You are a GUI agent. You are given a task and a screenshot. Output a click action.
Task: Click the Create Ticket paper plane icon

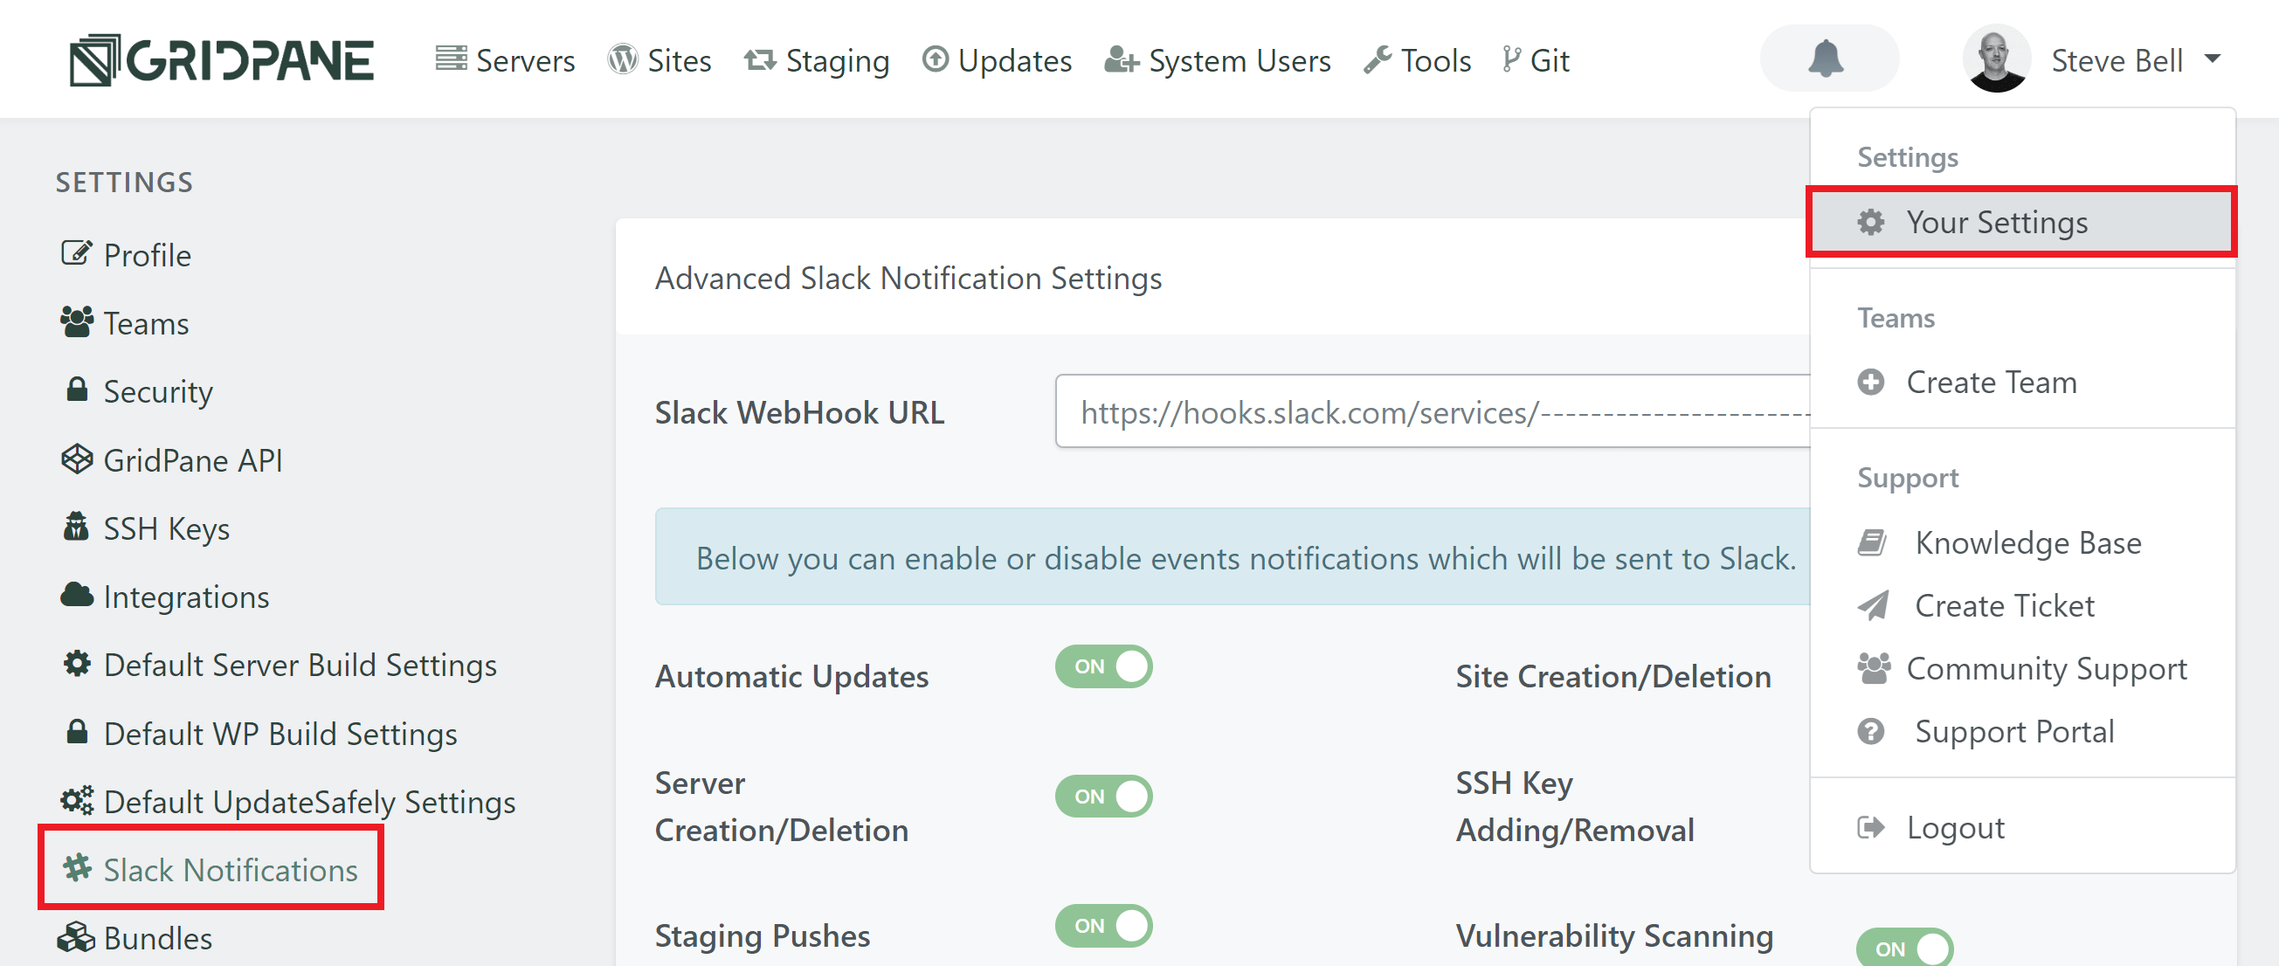(1872, 606)
